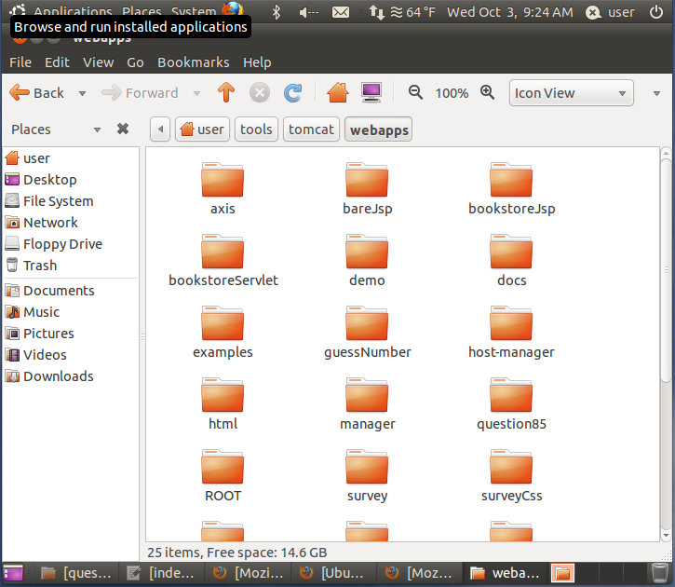Image resolution: width=675 pixels, height=587 pixels.
Task: Click the Reload icon in toolbar
Action: (292, 92)
